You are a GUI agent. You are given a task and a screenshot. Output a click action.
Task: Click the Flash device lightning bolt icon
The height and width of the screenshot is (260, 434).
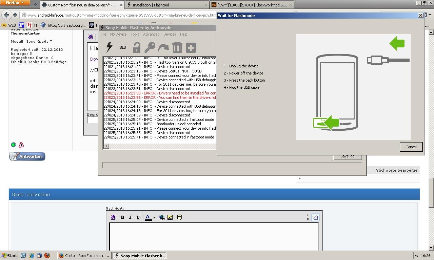click(109, 47)
